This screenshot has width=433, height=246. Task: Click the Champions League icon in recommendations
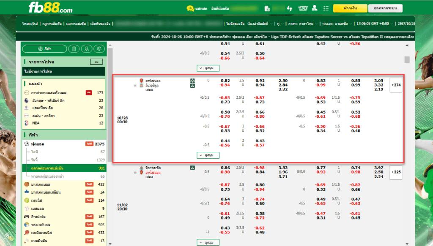(x=27, y=108)
